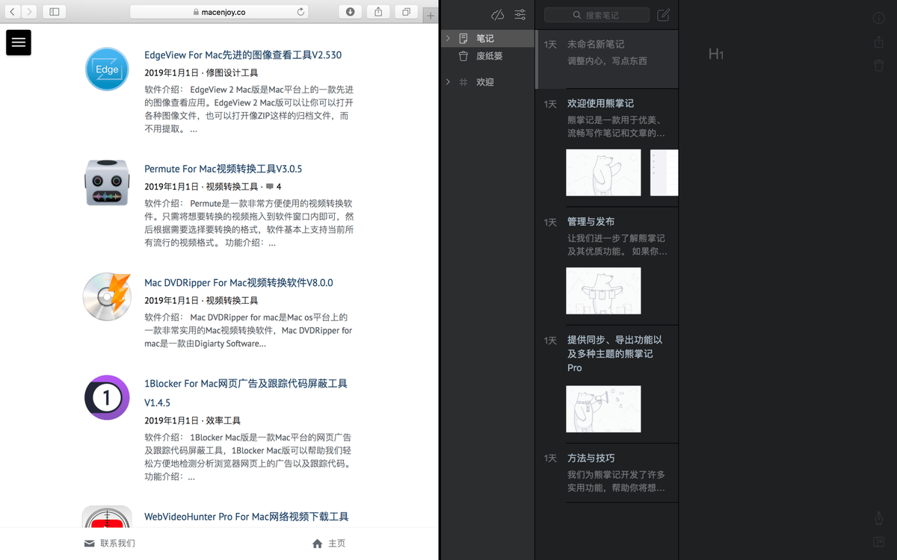Screen dimensions: 897x560
Task: Show note information panel in Bear
Action: (879, 19)
